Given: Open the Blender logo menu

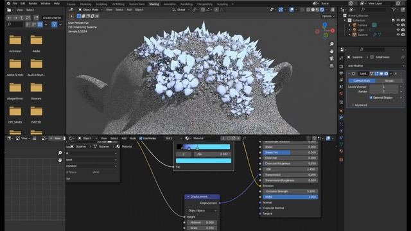Looking at the screenshot, I should [x=8, y=3].
